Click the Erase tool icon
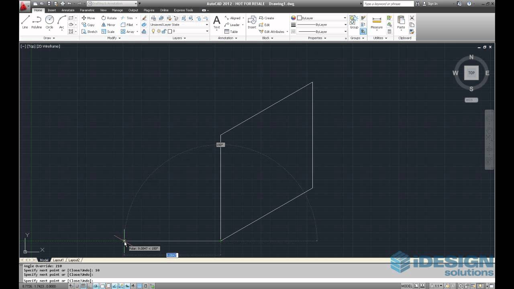Image resolution: width=514 pixels, height=289 pixels. pos(144,18)
